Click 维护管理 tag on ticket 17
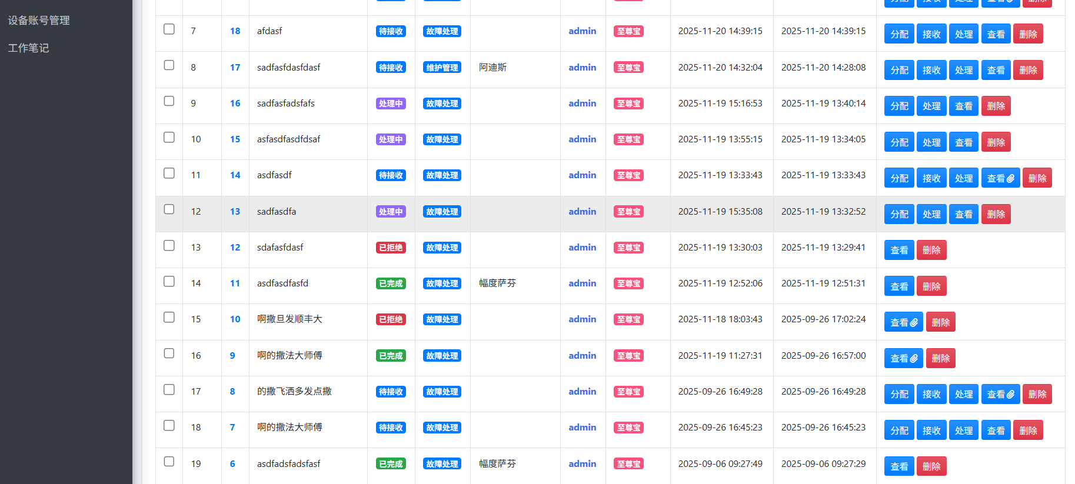 (x=442, y=68)
